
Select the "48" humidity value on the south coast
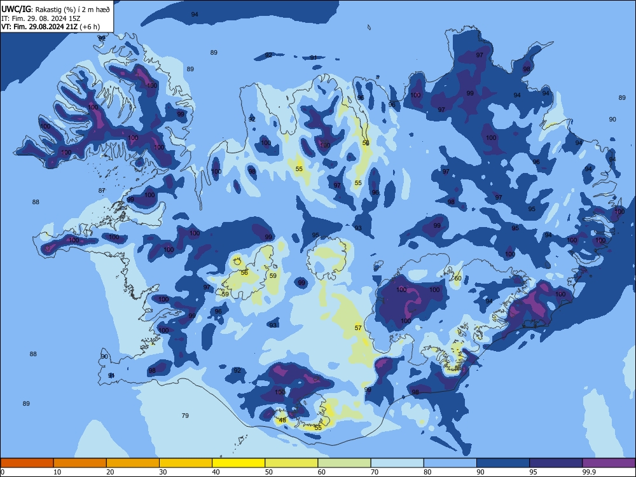(282, 420)
